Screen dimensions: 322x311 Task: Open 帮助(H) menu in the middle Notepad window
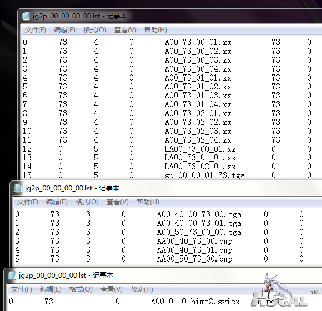click(x=148, y=202)
